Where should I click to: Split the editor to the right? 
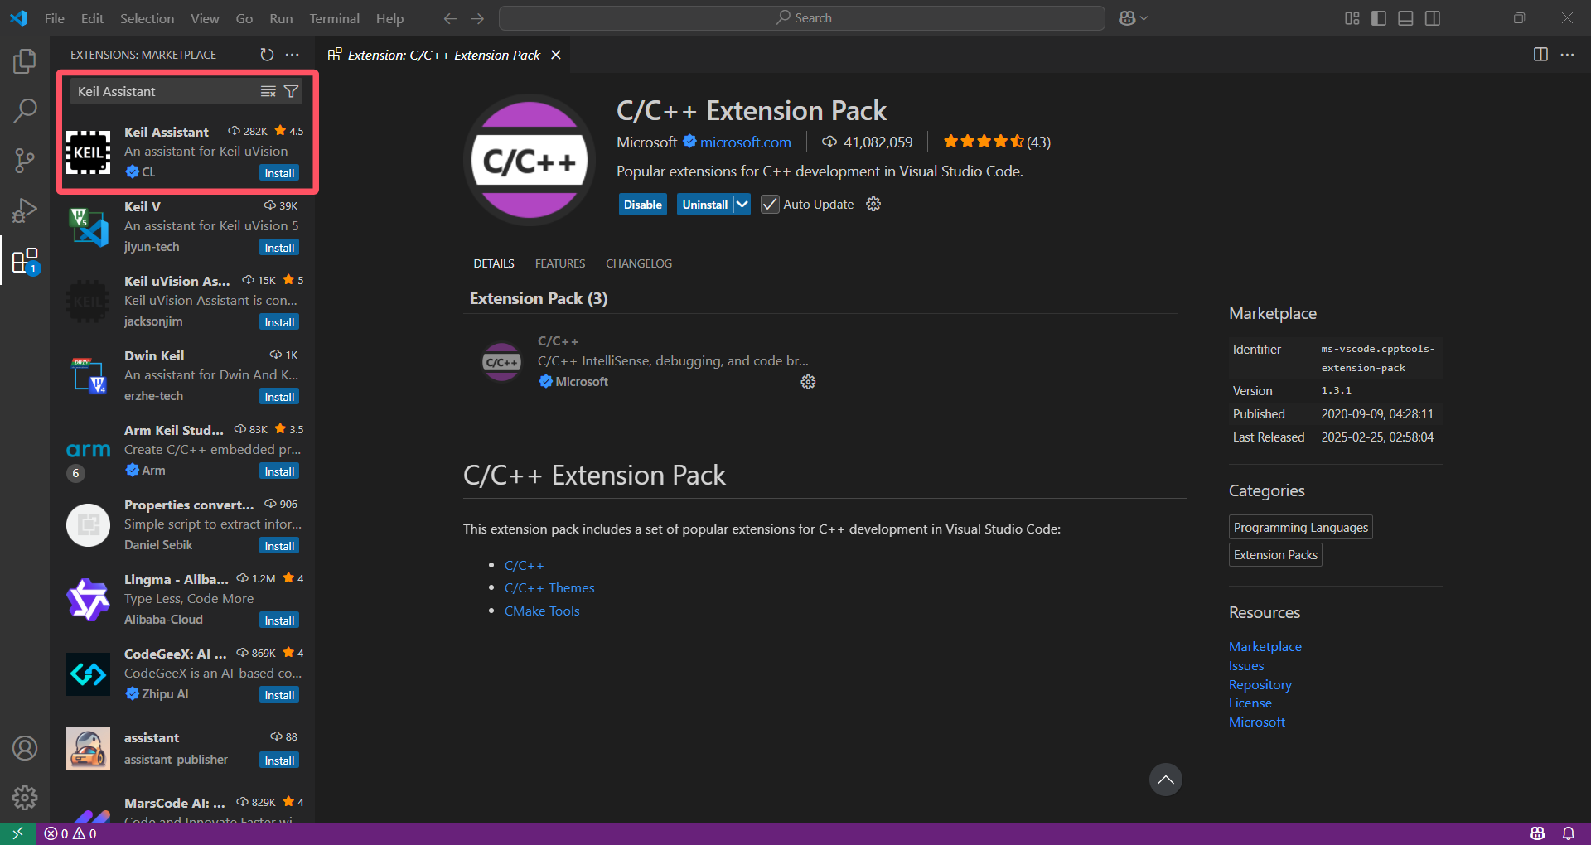pyautogui.click(x=1540, y=55)
